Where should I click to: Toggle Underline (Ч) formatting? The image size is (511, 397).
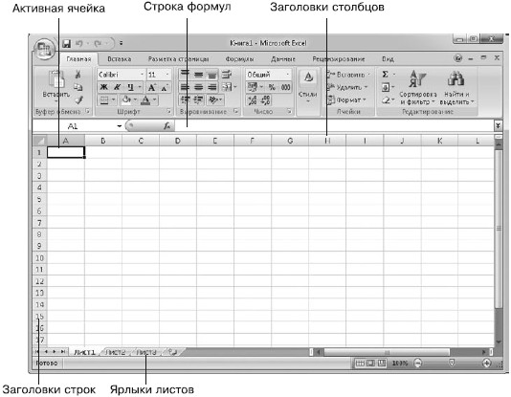tap(130, 87)
